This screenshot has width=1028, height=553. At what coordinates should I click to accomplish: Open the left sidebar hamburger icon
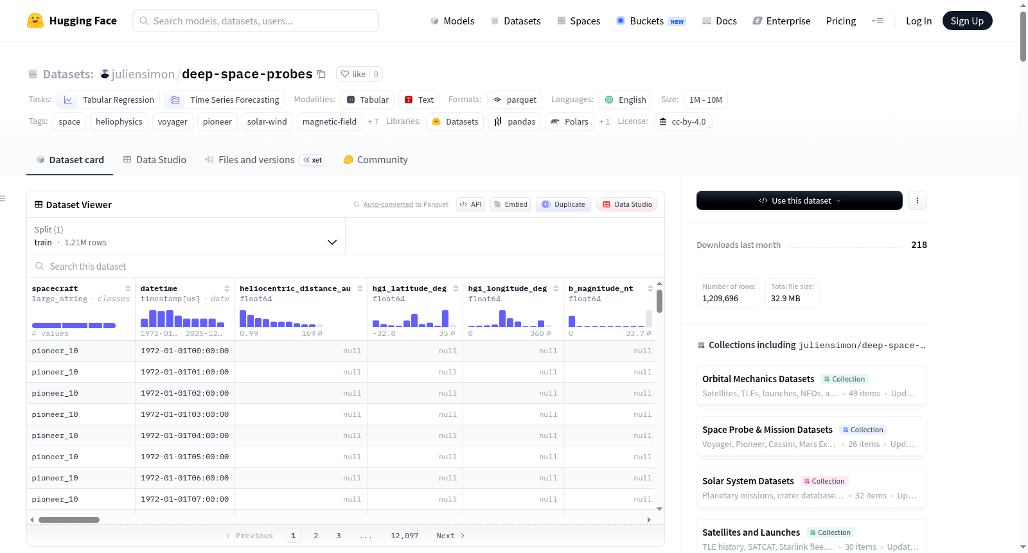click(3, 198)
